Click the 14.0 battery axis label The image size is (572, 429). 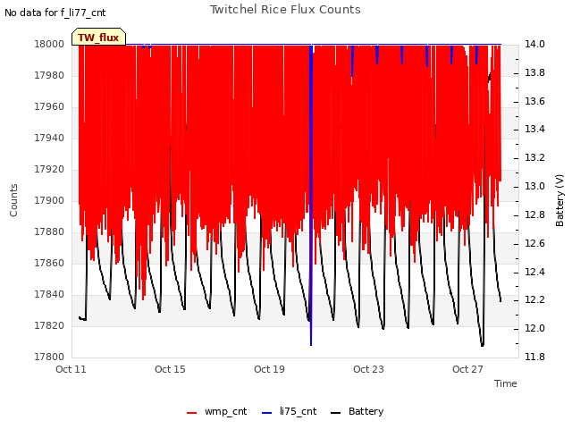(534, 44)
